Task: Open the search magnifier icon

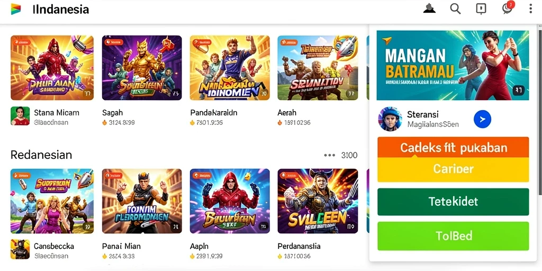Action: [x=455, y=8]
